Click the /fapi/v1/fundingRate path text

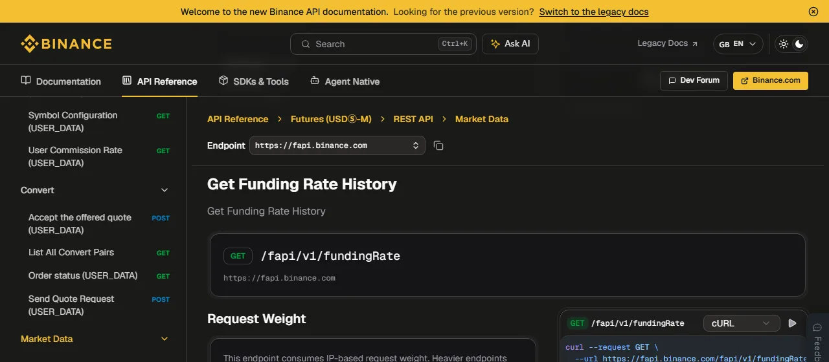click(x=330, y=256)
